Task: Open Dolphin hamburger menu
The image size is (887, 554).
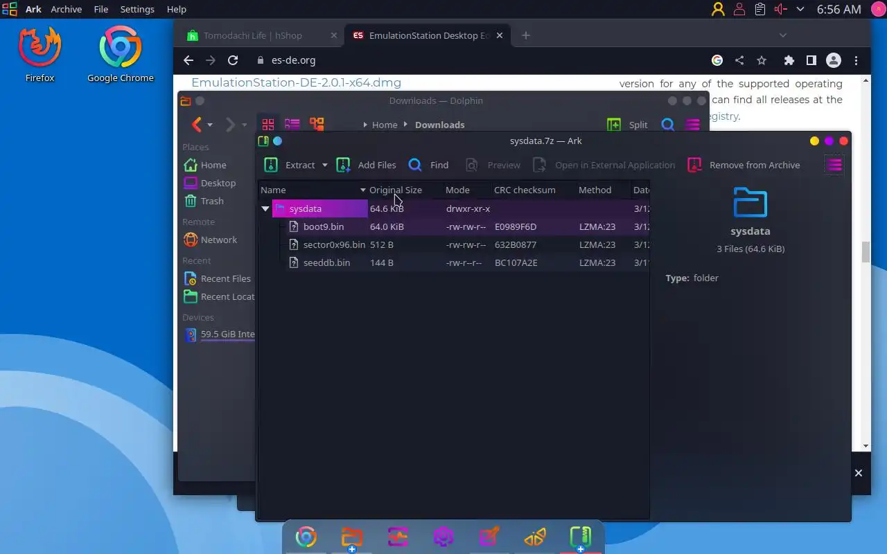Action: click(x=692, y=125)
